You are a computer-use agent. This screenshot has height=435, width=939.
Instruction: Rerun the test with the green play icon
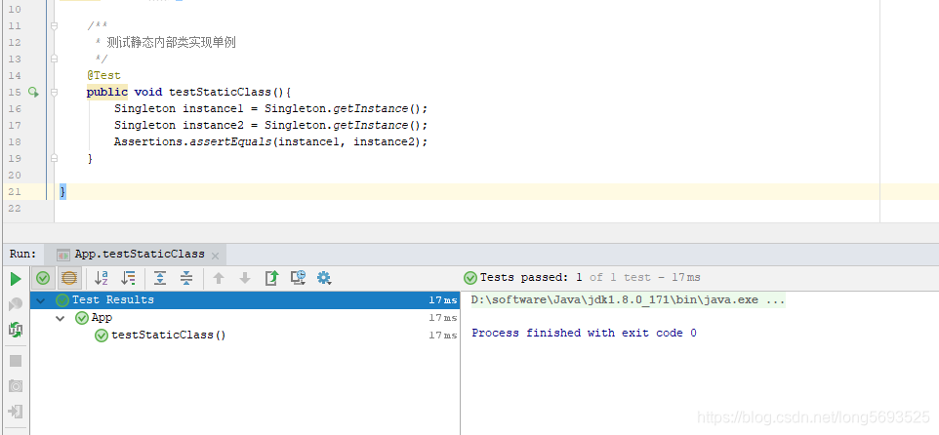[x=16, y=279]
